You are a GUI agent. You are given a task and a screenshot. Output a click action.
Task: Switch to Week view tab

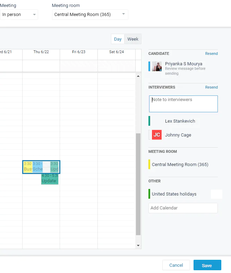point(133,39)
